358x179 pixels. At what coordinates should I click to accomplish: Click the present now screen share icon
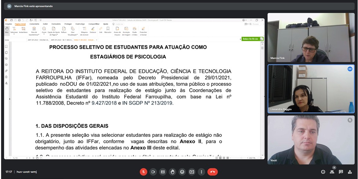[191, 172]
